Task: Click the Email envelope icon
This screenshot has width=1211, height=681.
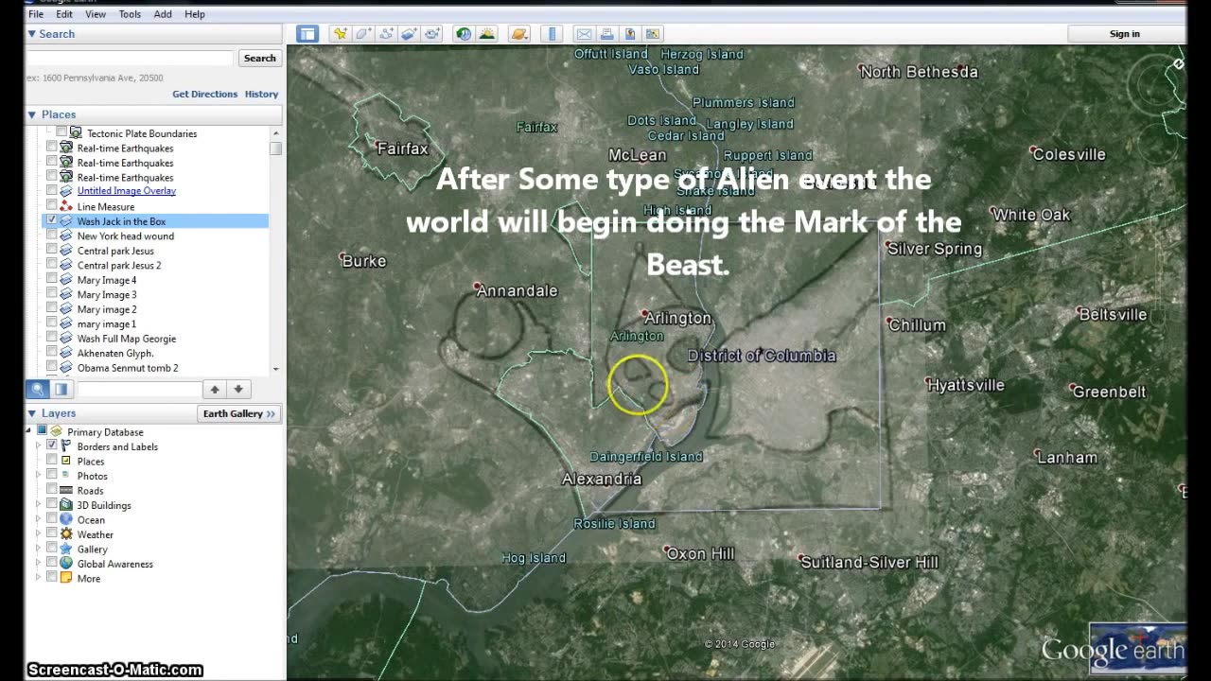Action: [x=585, y=34]
